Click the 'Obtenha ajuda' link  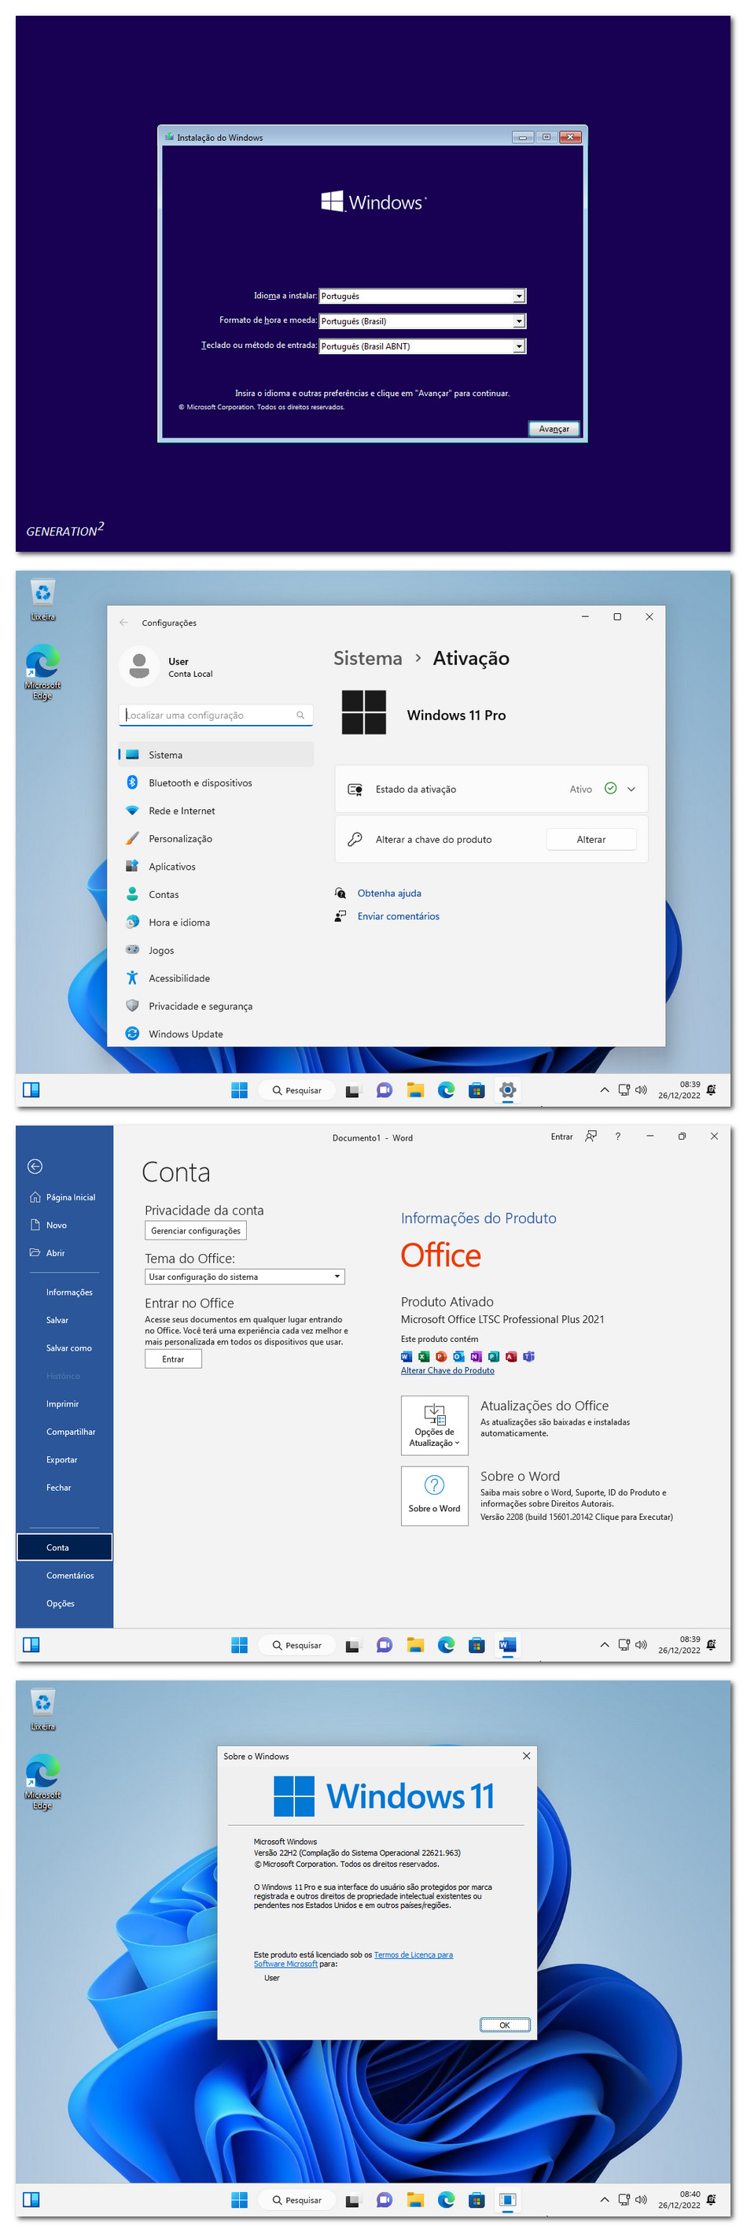[x=389, y=893]
